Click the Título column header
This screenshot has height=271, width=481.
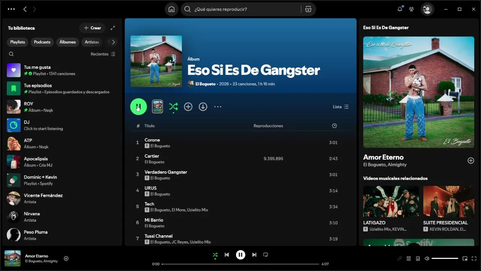150,126
